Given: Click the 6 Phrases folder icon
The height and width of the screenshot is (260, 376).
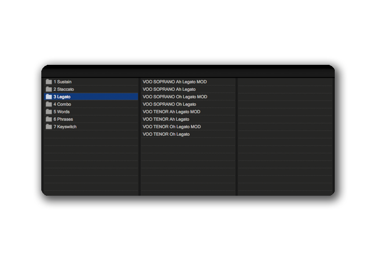Looking at the screenshot, I should [x=49, y=119].
